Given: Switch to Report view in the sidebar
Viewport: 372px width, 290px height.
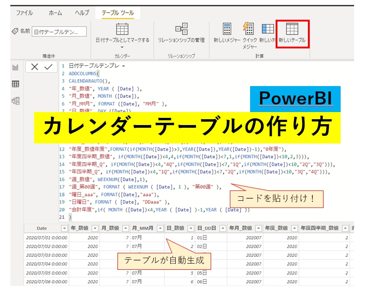Looking at the screenshot, I should (x=15, y=67).
